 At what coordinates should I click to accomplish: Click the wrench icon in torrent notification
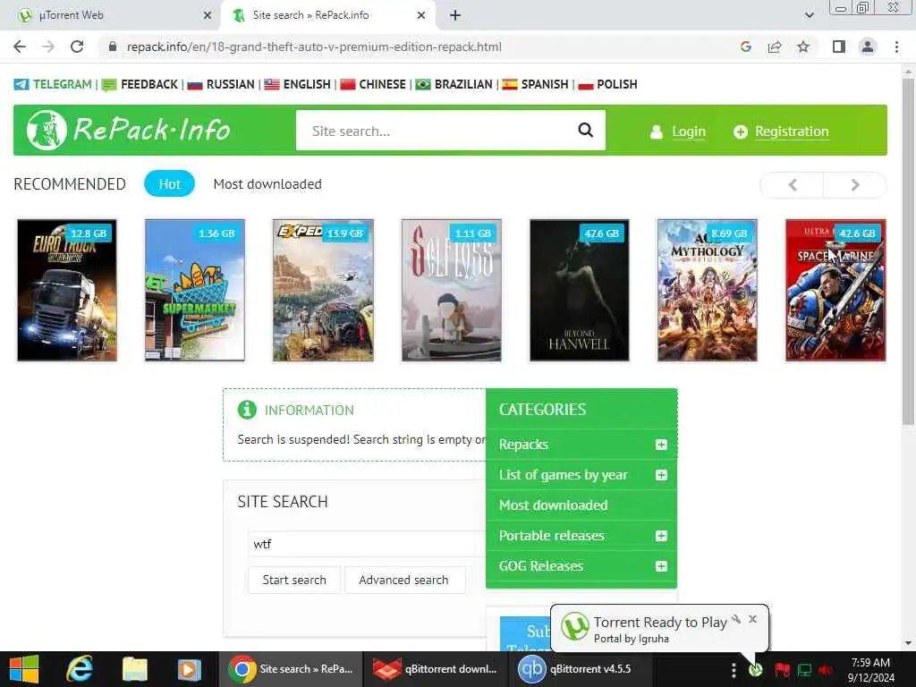coord(736,619)
